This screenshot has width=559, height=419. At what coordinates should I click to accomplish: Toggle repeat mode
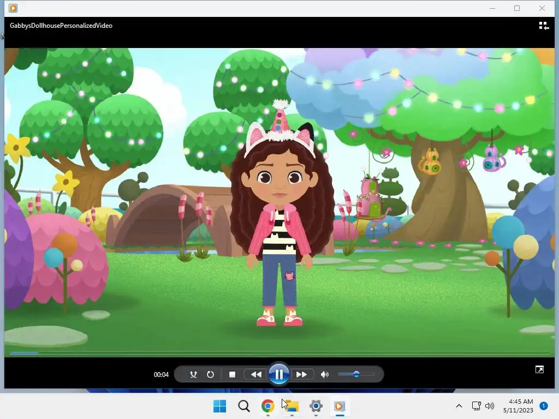[210, 374]
